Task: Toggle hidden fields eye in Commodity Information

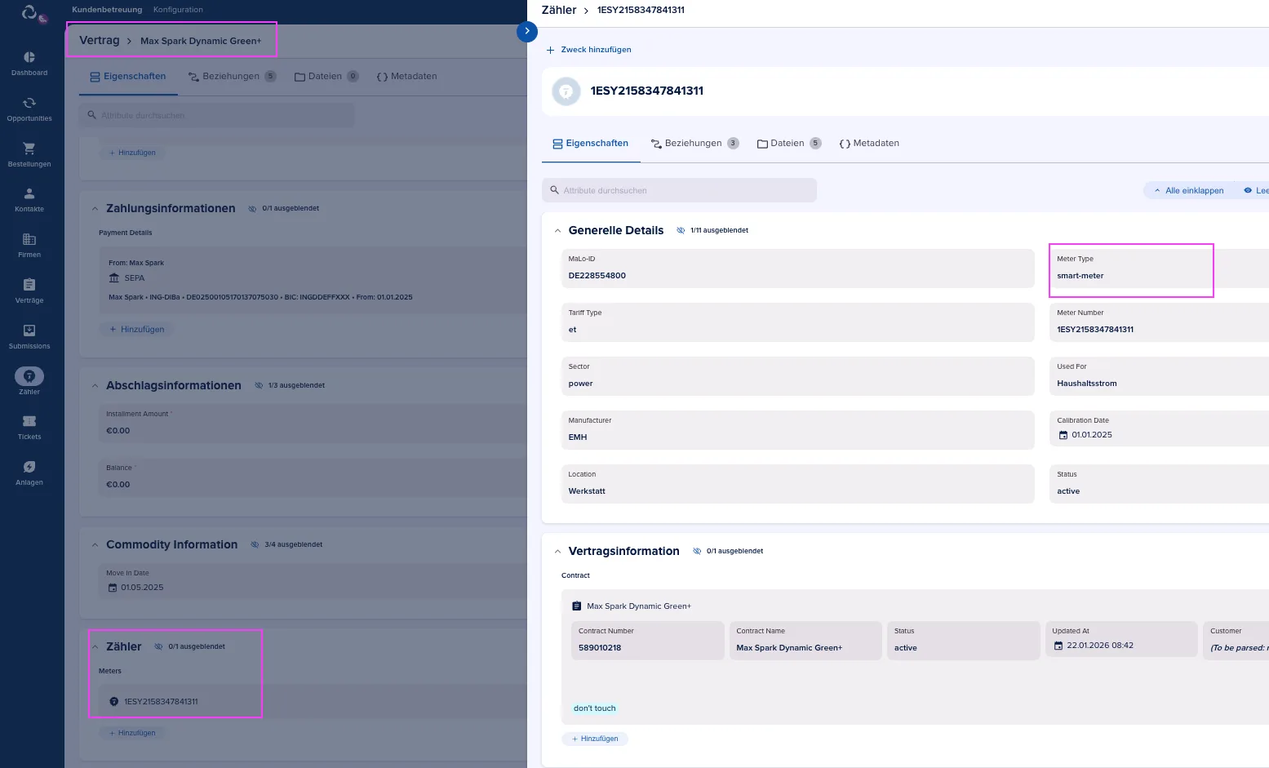Action: point(255,544)
